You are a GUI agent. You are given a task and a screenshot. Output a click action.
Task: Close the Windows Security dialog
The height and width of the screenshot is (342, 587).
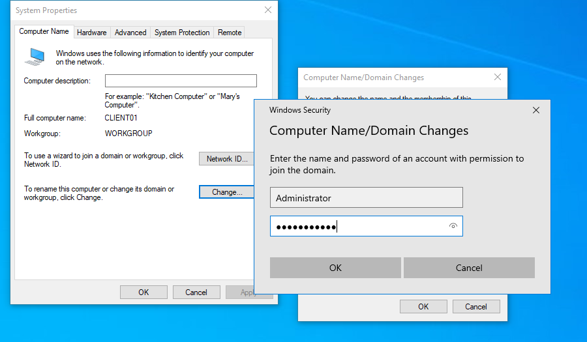(536, 110)
